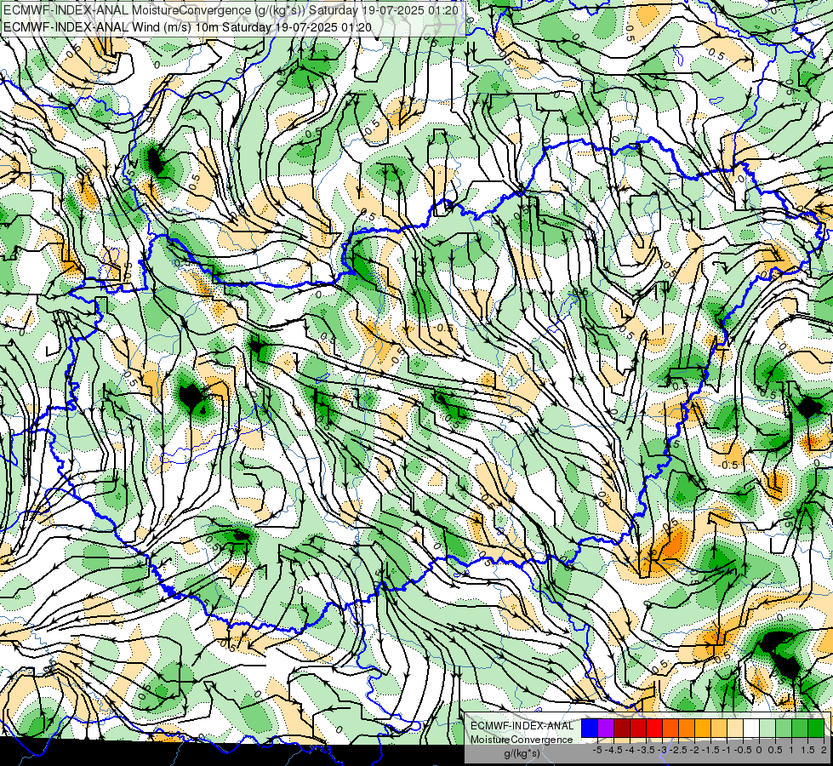Click the legend tick value -2
Viewport: 833px width, 766px height.
(695, 750)
